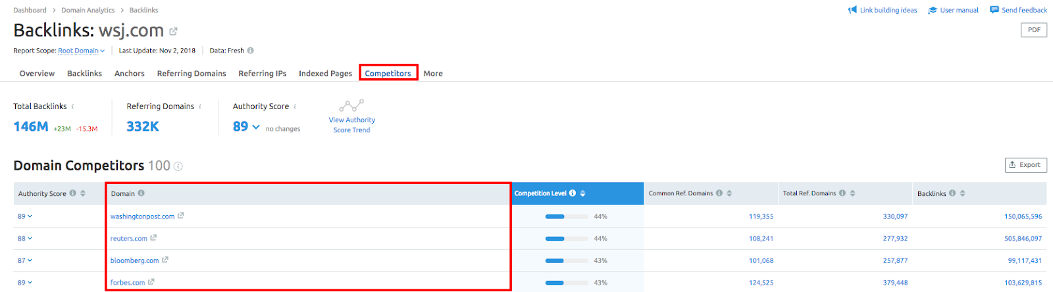Expand the Authority Score 89 chevron
Screen dimensions: 1053x292
(x=256, y=127)
